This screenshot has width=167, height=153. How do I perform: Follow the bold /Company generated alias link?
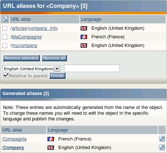13,148
